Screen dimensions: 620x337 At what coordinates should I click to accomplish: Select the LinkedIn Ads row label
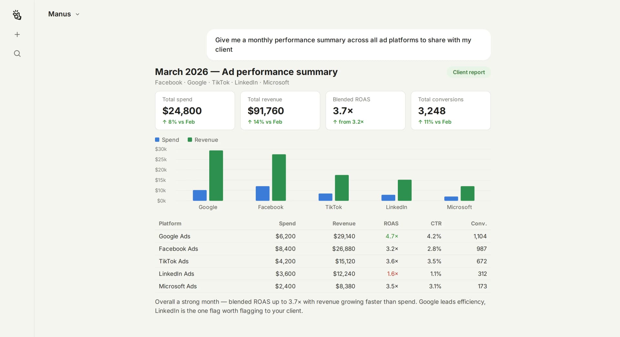pyautogui.click(x=177, y=274)
